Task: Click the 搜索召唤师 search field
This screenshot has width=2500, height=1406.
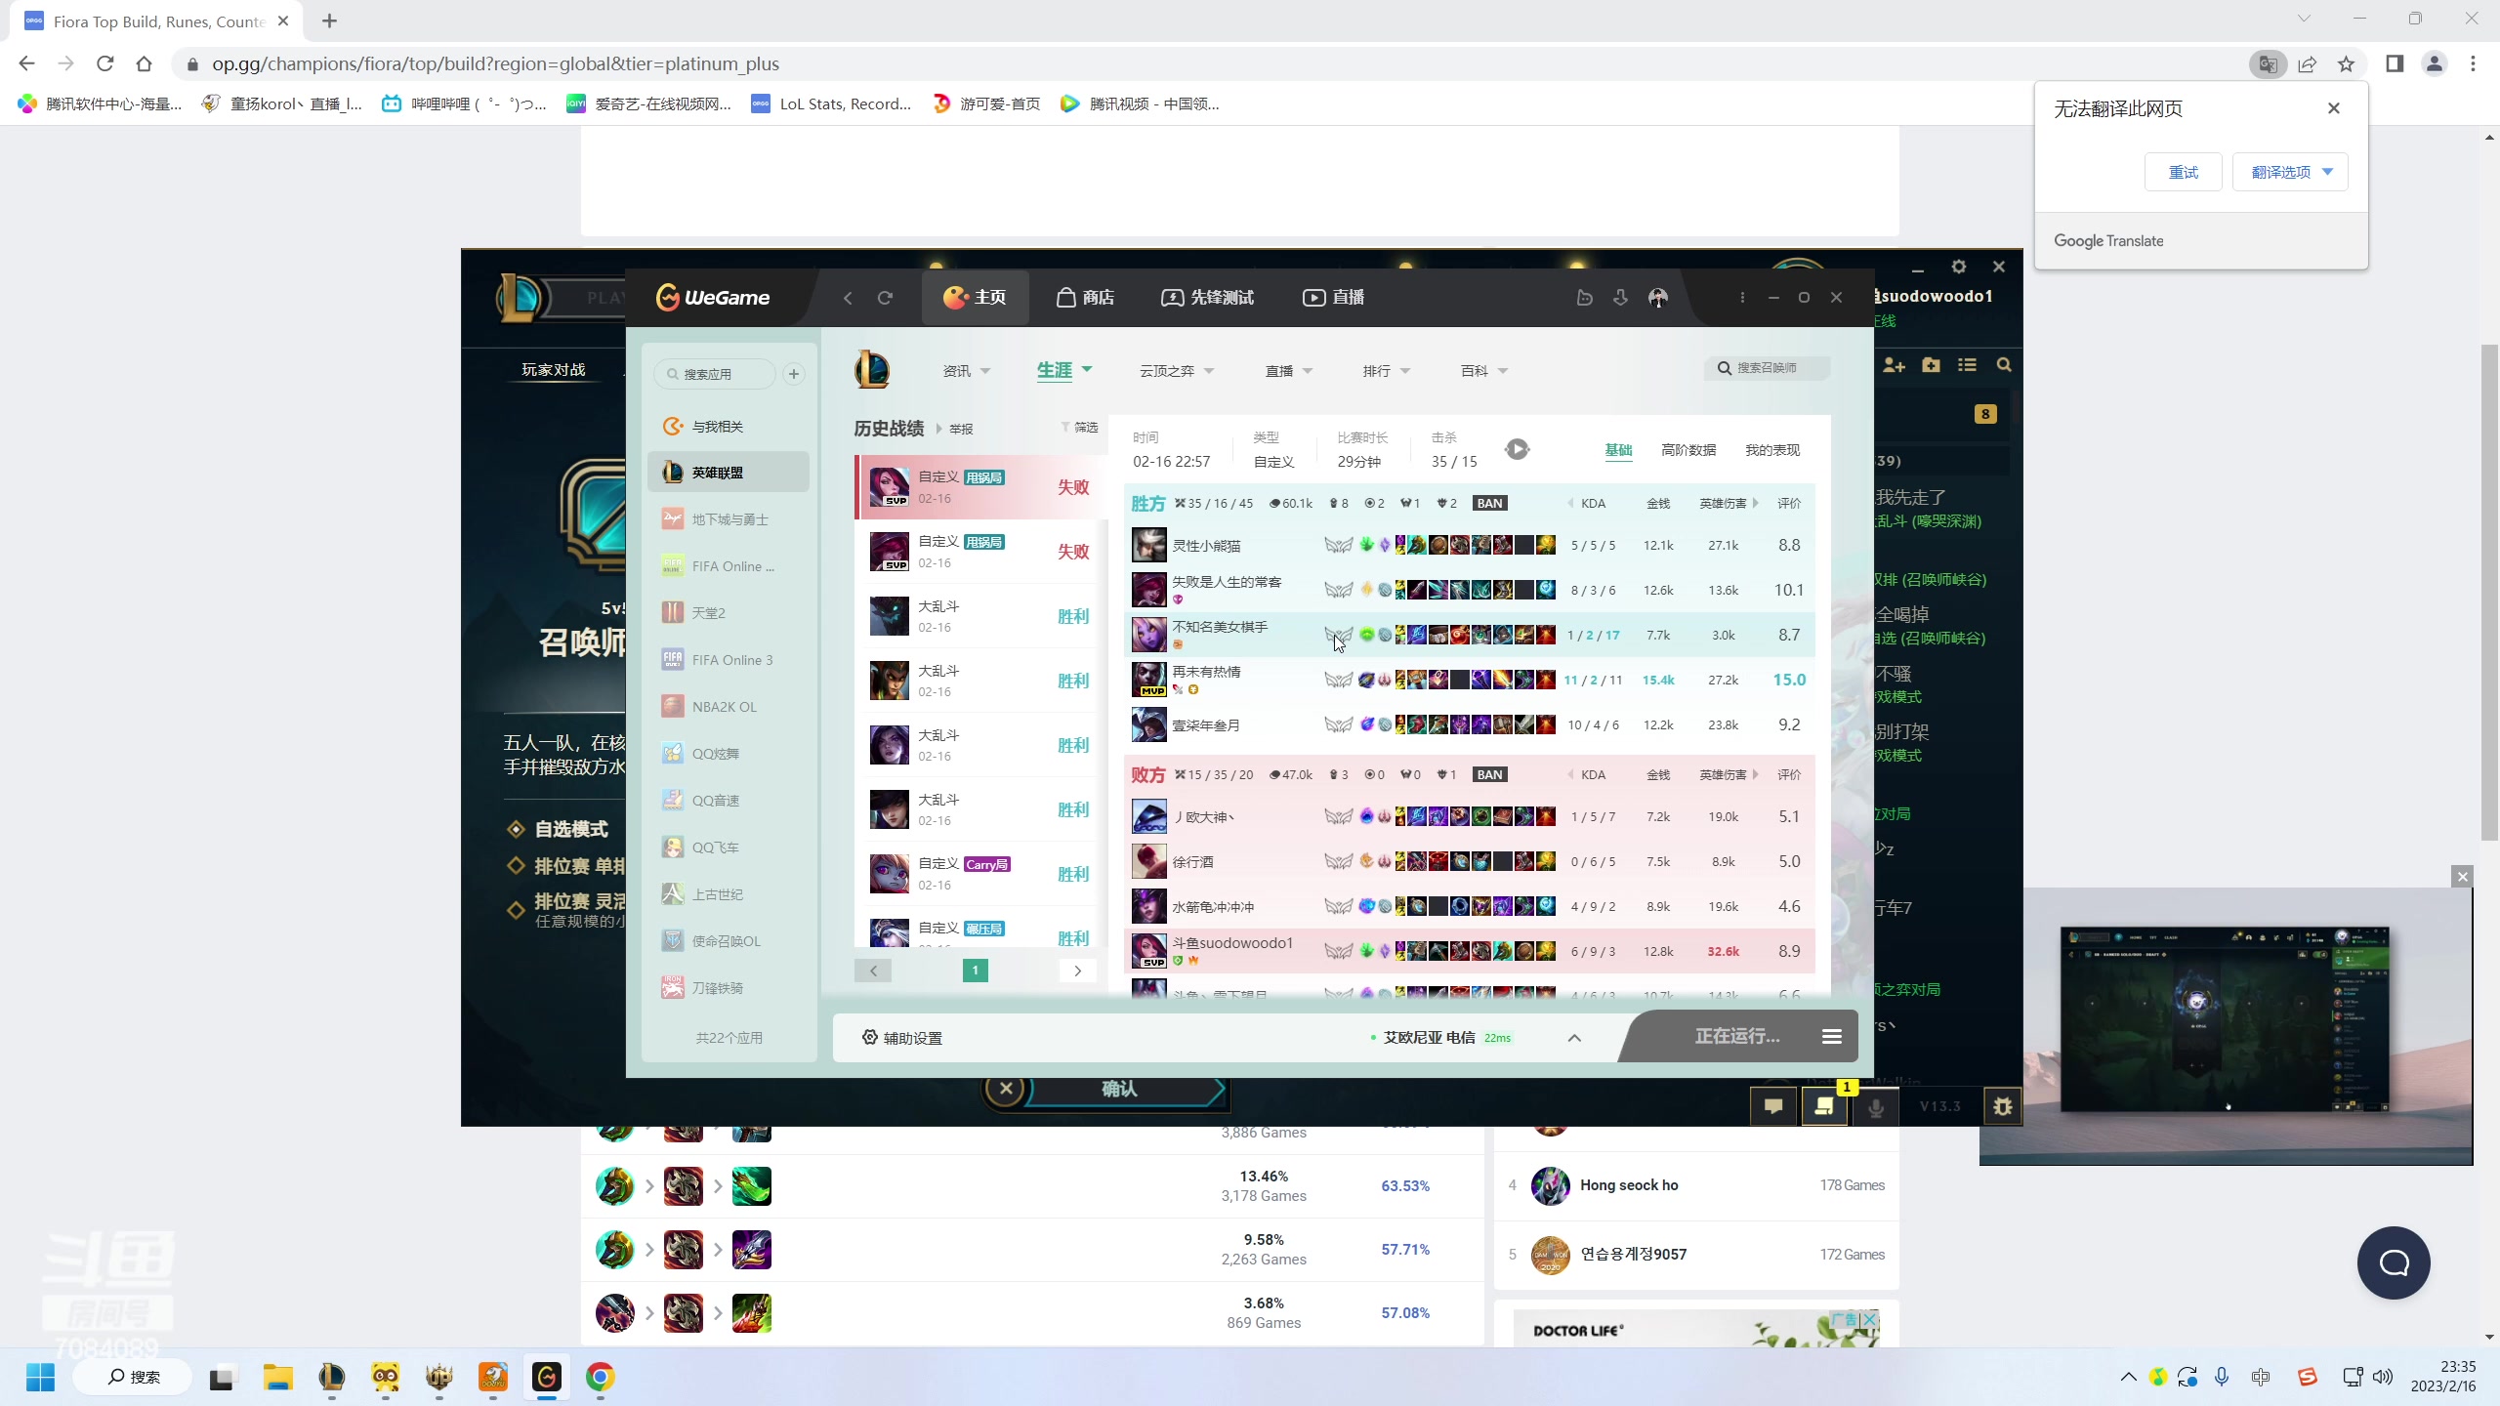Action: pyautogui.click(x=1768, y=368)
